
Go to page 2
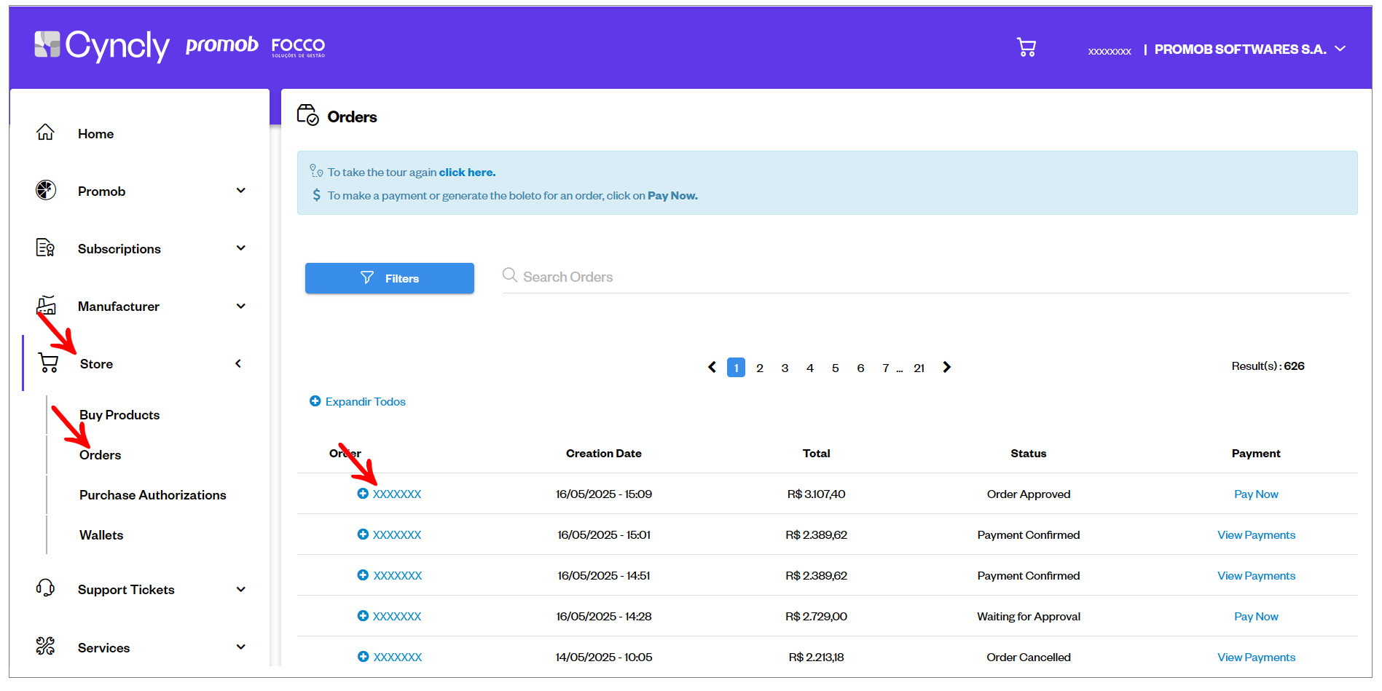[760, 368]
